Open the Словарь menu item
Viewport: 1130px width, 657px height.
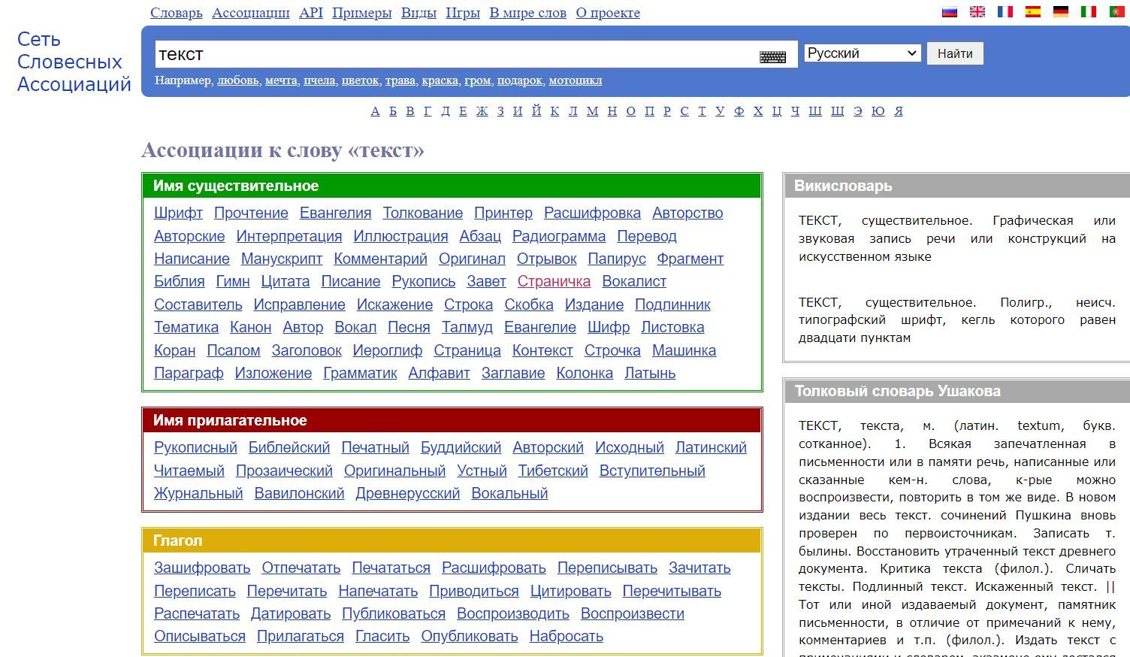click(x=177, y=13)
